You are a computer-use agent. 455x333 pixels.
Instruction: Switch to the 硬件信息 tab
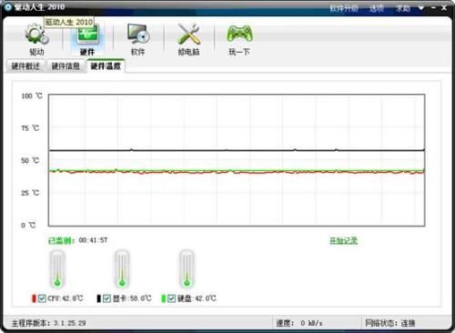click(x=66, y=66)
